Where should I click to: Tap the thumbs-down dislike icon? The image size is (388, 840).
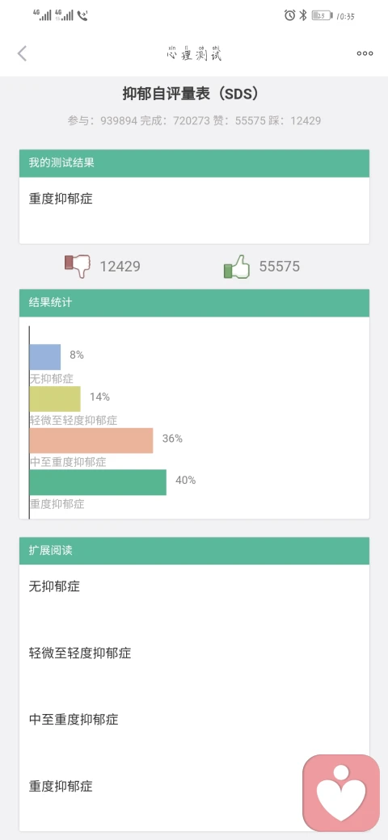coord(78,267)
